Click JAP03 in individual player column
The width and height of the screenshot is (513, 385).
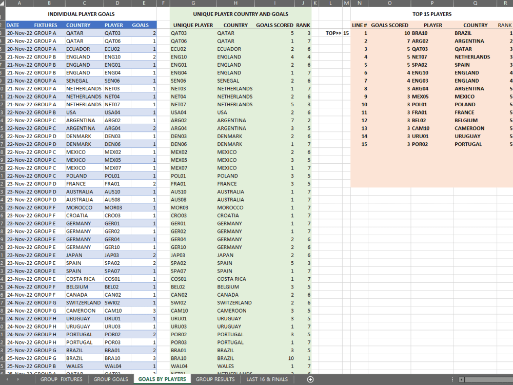pos(117,255)
